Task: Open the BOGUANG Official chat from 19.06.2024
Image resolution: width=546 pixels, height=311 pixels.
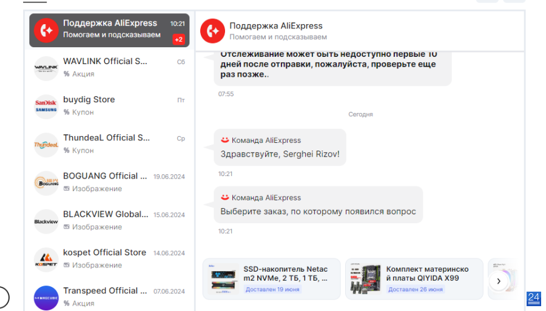Action: point(109,182)
